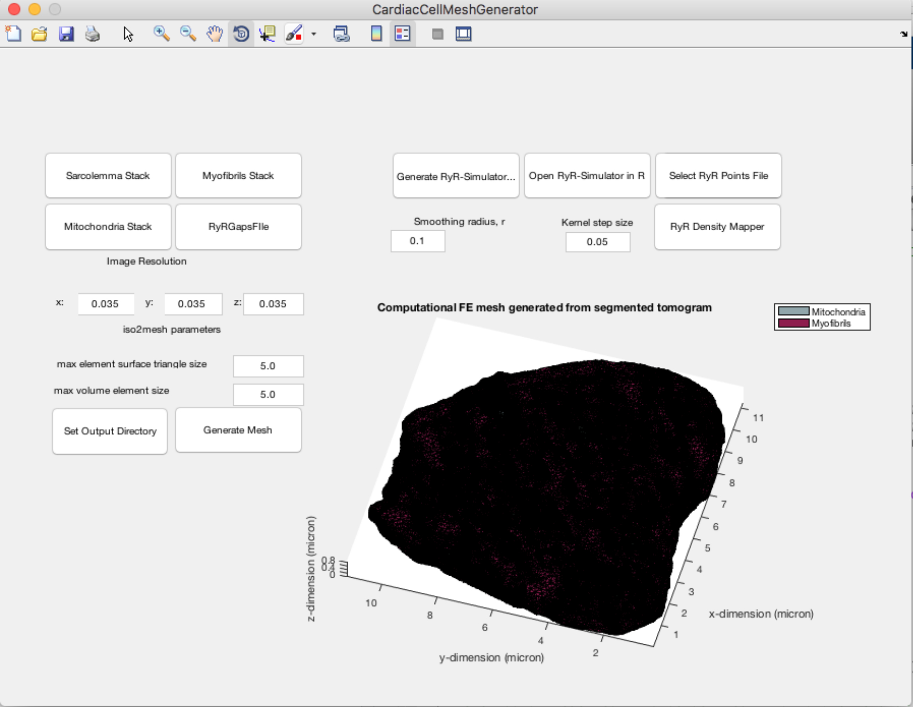Click the New Figure toolbar icon
The height and width of the screenshot is (707, 913).
point(13,34)
